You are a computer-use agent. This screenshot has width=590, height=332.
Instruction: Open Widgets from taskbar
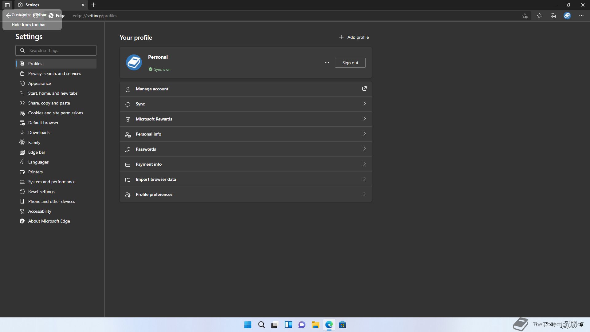point(288,325)
